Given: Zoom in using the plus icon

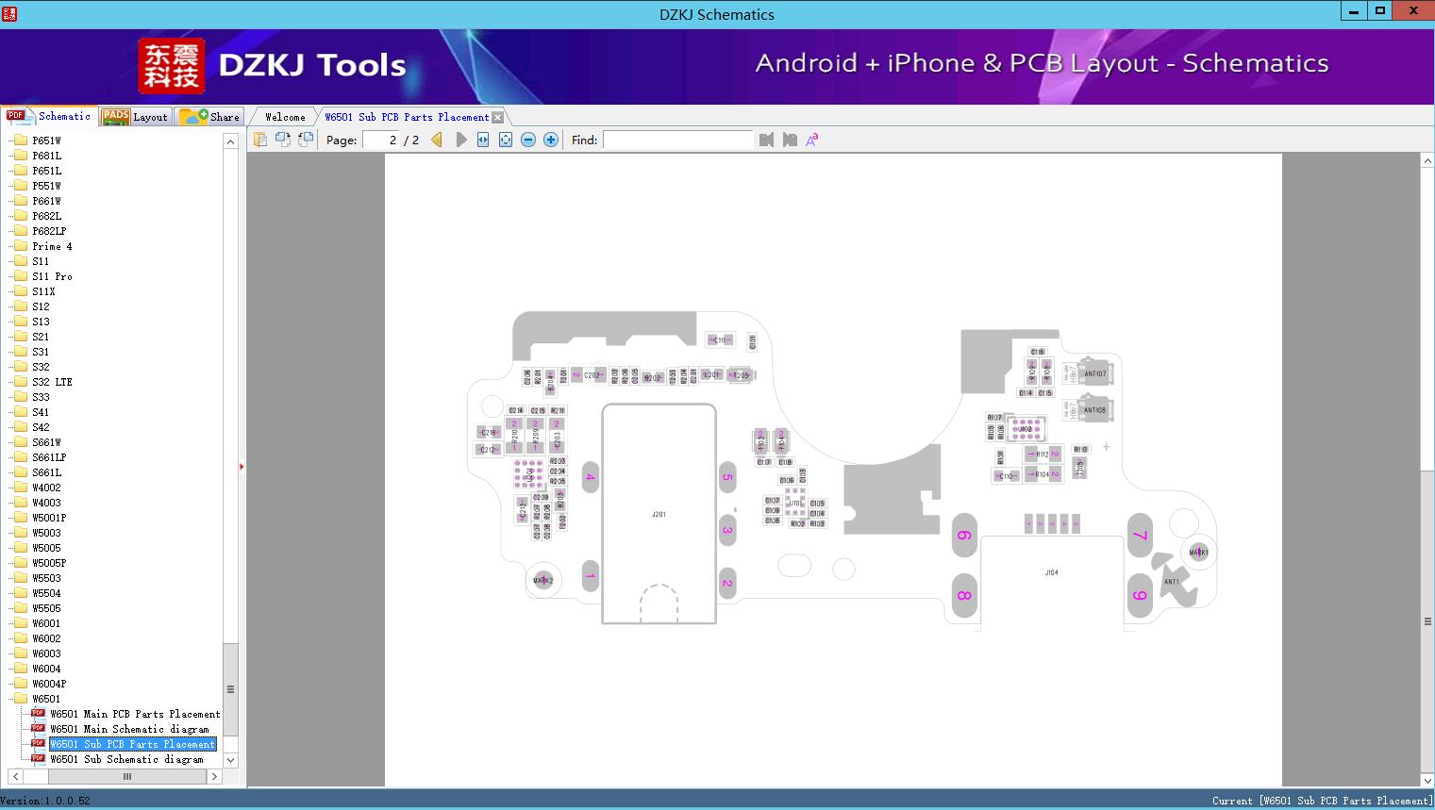Looking at the screenshot, I should [550, 139].
